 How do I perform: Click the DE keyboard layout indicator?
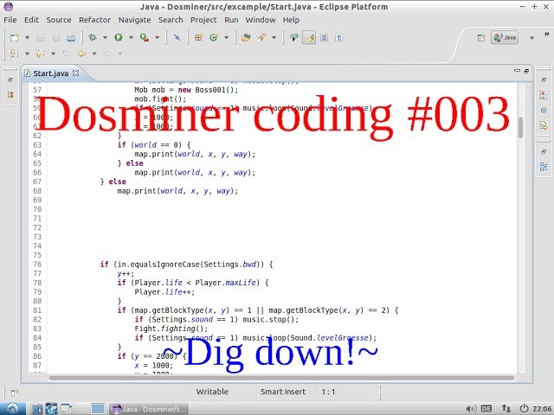click(486, 409)
